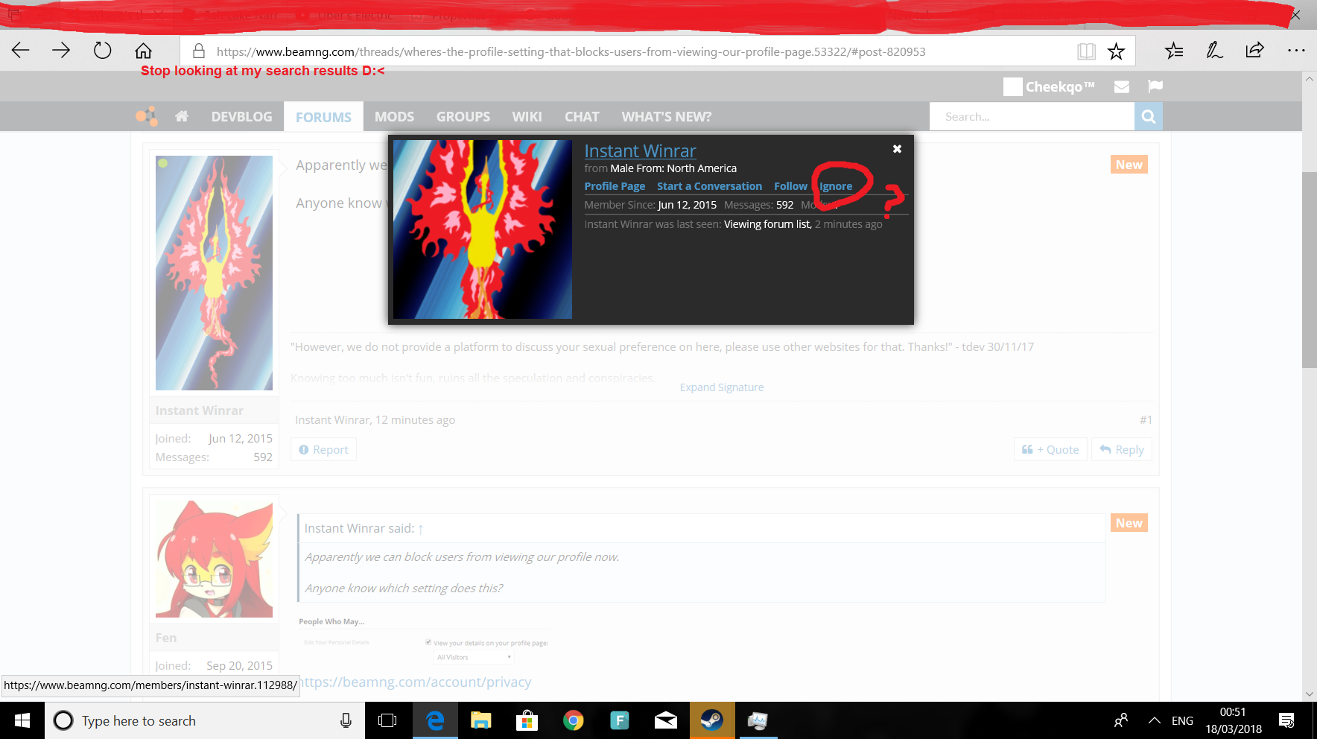Open the Fen username under avatar
Image resolution: width=1317 pixels, height=739 pixels.
(166, 638)
